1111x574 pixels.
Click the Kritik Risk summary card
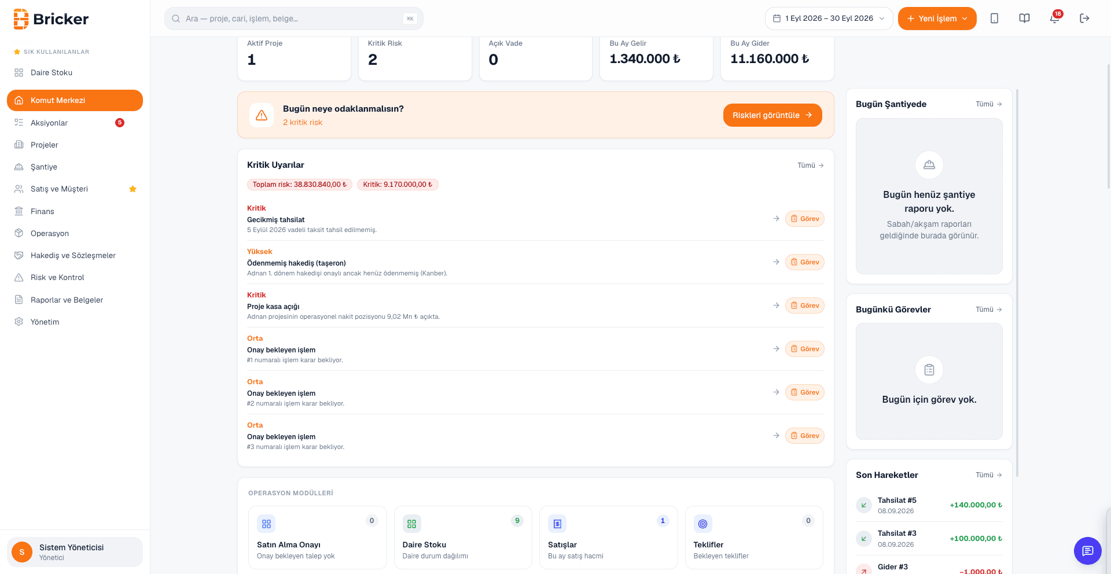point(415,58)
